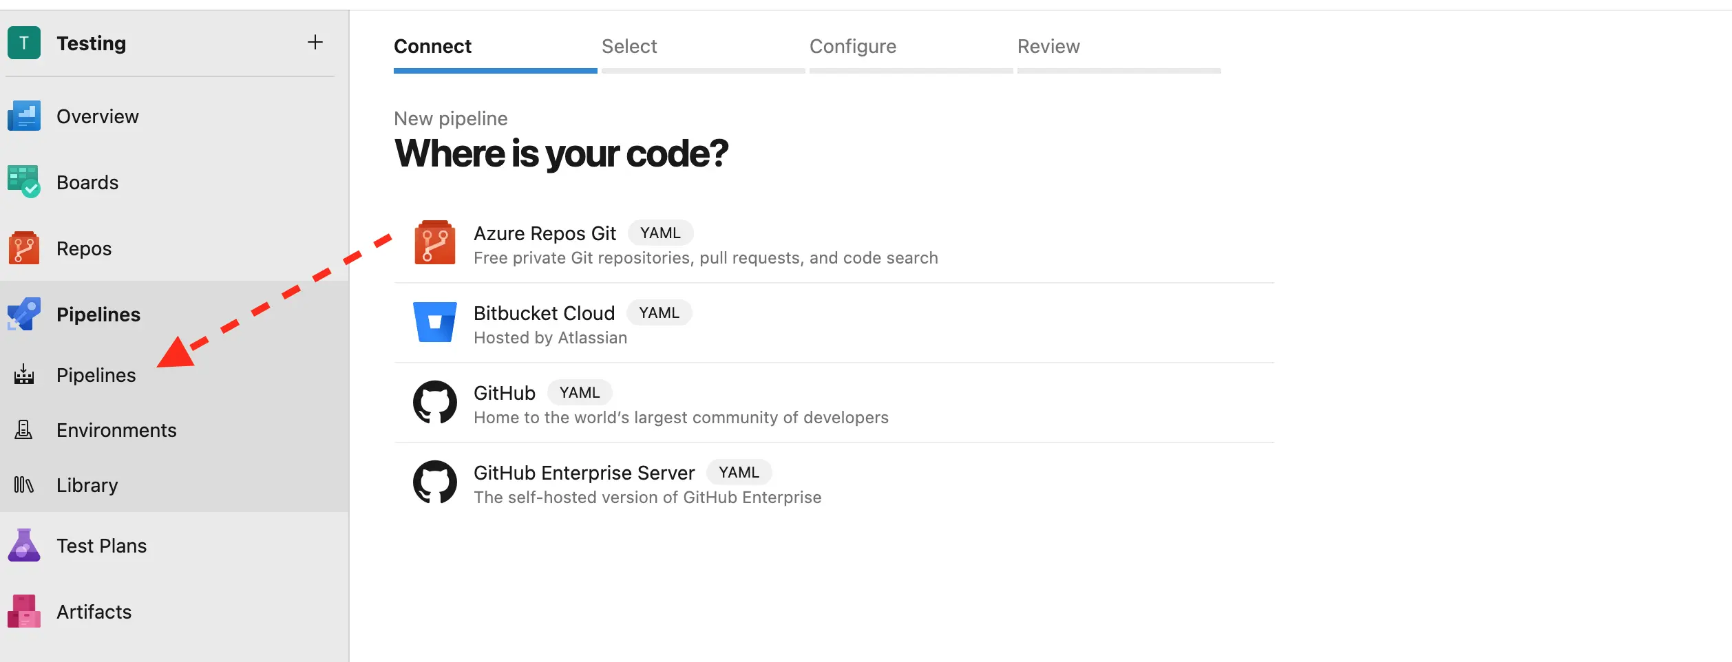Open the Overview icon in the sidebar
This screenshot has height=662, width=1732.
(24, 116)
